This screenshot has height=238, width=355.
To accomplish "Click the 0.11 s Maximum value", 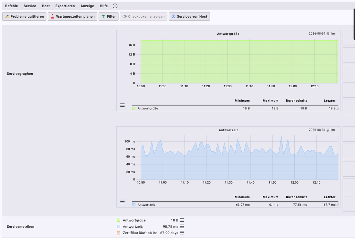I will tap(274, 205).
